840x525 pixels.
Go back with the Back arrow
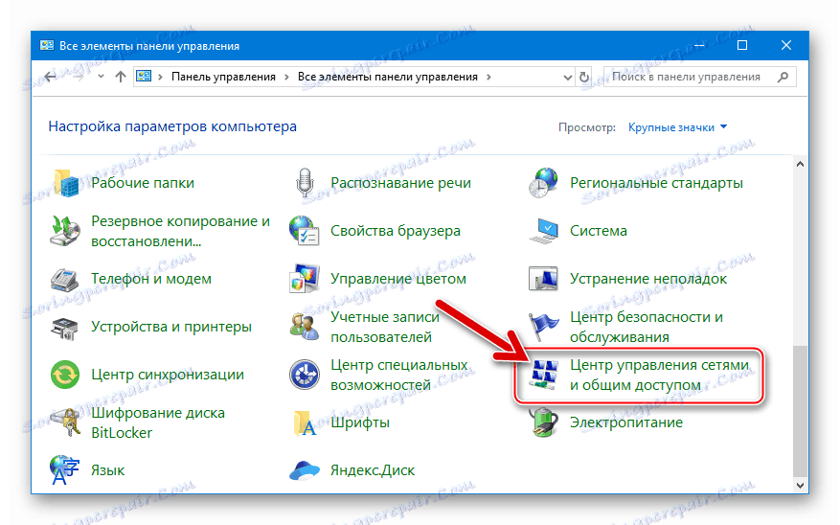click(51, 76)
